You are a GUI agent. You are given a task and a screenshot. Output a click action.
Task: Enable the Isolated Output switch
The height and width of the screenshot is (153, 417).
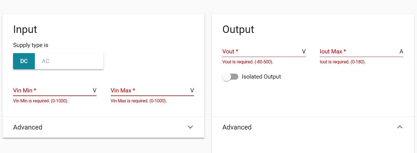click(x=230, y=77)
